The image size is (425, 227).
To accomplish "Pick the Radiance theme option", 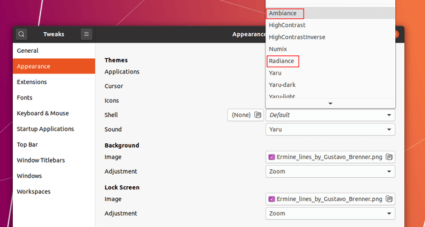I will (x=330, y=61).
